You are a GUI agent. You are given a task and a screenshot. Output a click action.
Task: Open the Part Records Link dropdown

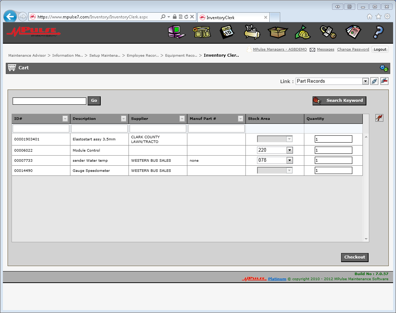click(x=365, y=81)
